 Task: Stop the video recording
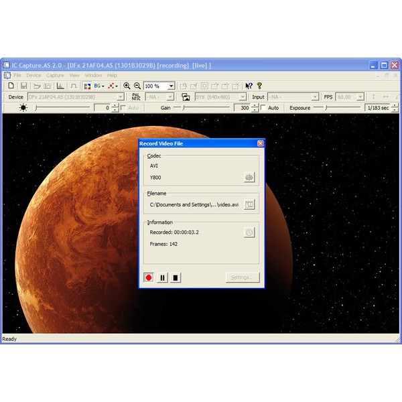176,277
